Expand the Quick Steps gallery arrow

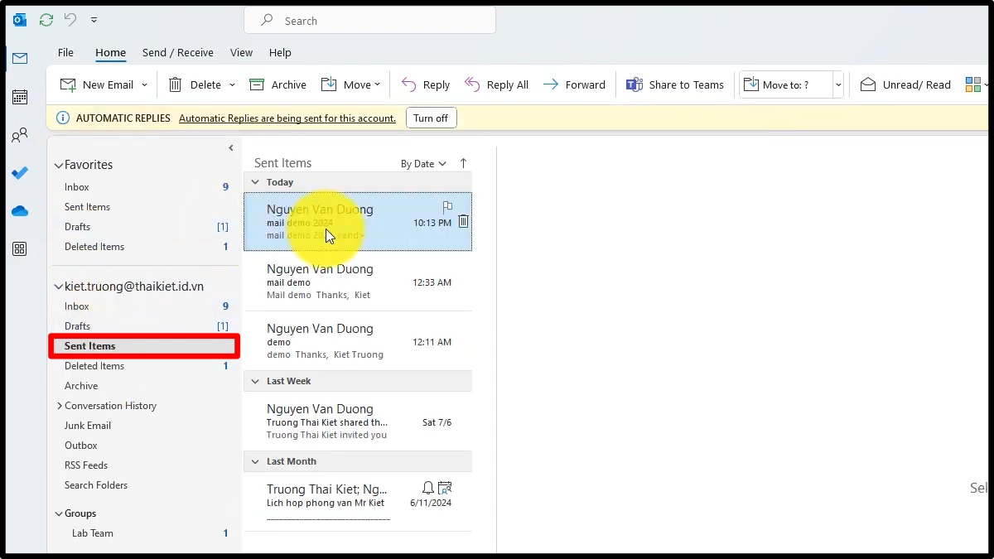tap(838, 84)
